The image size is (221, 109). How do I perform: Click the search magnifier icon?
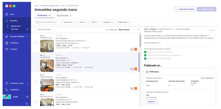[x=37, y=22]
